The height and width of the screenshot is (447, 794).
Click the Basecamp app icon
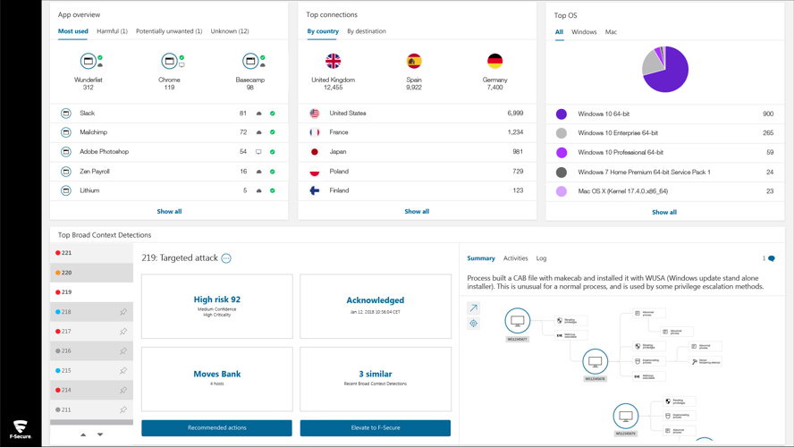pyautogui.click(x=250, y=62)
